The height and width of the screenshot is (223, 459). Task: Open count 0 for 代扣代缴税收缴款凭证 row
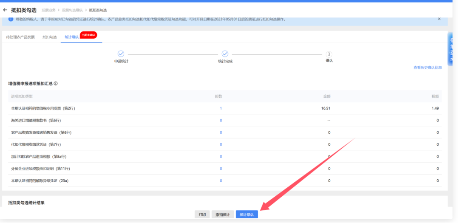pyautogui.click(x=221, y=144)
